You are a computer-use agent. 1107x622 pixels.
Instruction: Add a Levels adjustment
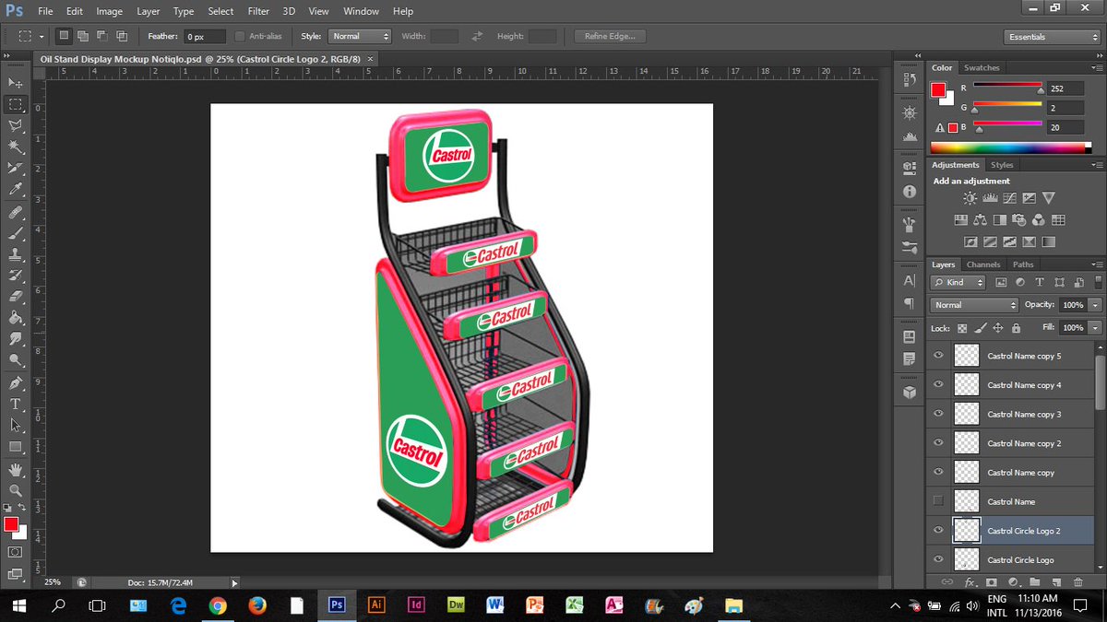[990, 197]
